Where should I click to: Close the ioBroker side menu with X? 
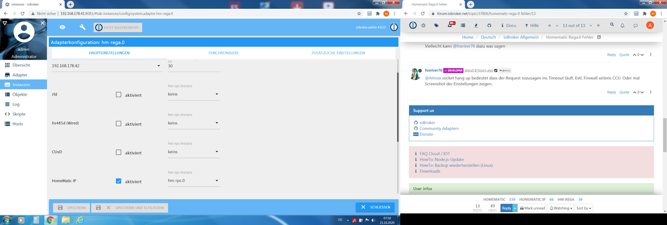pos(43,23)
